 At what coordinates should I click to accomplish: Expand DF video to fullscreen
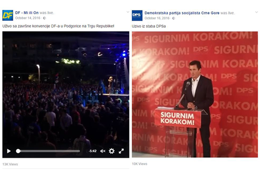[x=121, y=151]
